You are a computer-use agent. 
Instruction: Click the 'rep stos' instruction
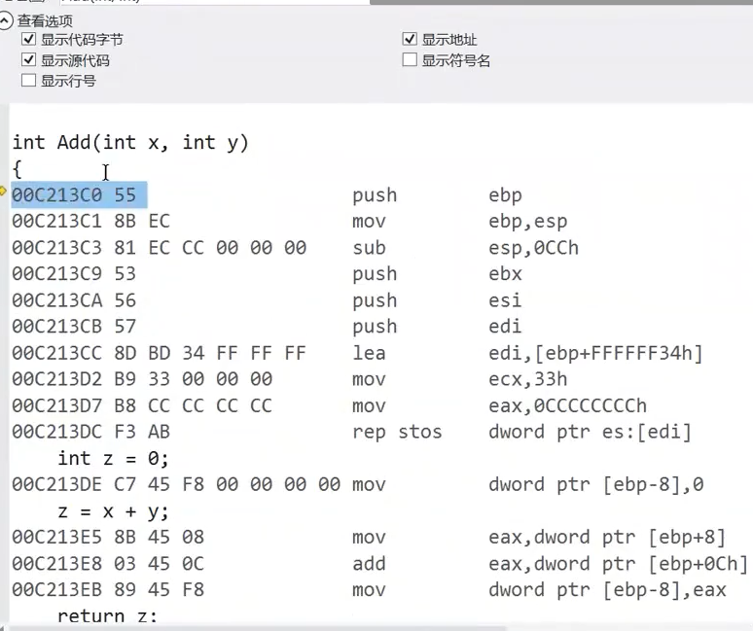click(397, 432)
